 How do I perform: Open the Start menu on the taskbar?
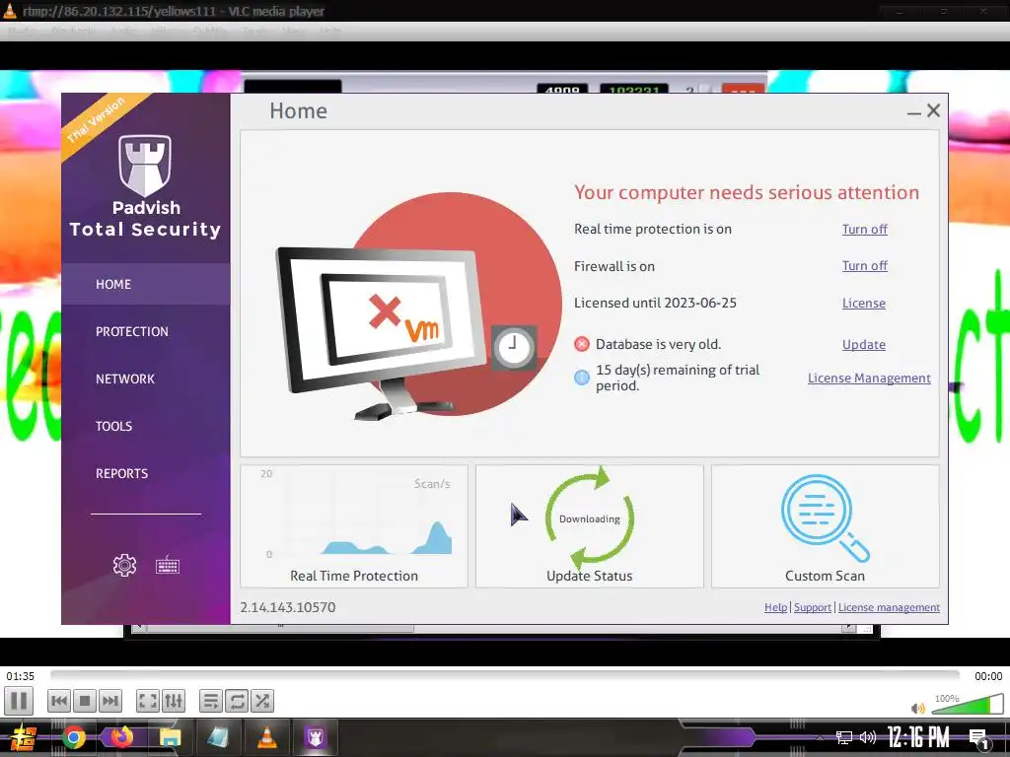tap(22, 737)
